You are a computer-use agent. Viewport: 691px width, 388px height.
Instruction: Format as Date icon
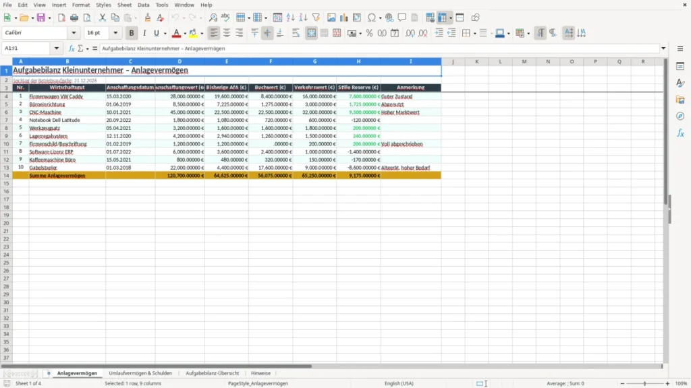click(395, 33)
